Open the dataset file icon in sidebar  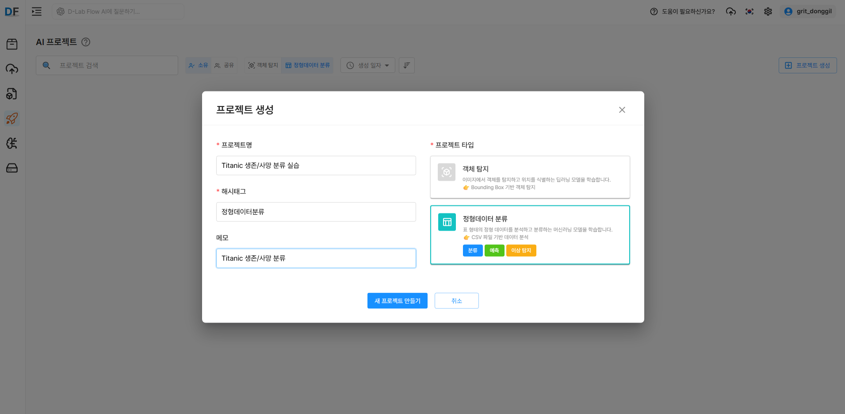[x=12, y=94]
